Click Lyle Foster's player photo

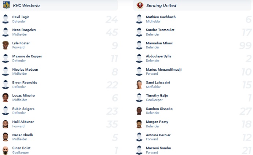pyautogui.click(x=5, y=45)
